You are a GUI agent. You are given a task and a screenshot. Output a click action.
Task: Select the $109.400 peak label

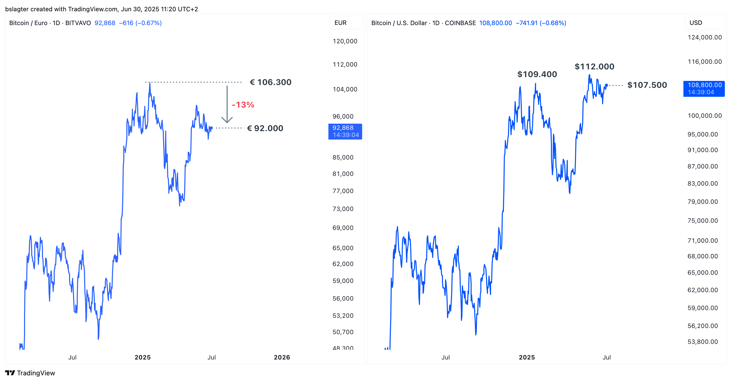tap(537, 74)
